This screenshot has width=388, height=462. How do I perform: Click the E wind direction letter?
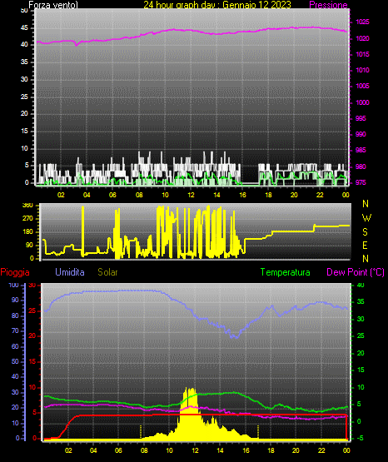[365, 245]
